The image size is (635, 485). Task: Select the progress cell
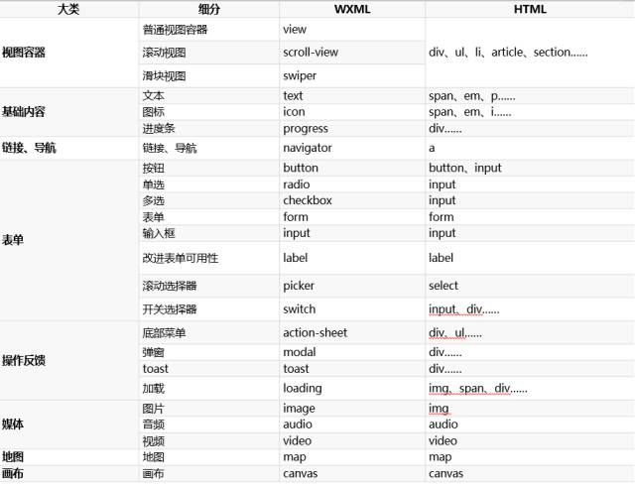click(x=352, y=128)
